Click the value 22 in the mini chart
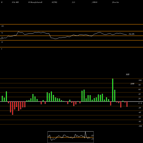 (92, 136)
